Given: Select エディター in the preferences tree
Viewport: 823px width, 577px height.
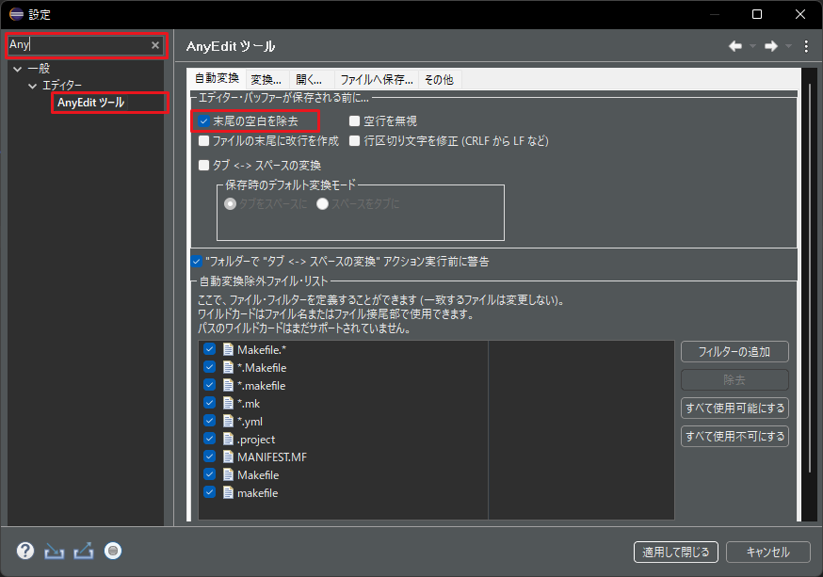Looking at the screenshot, I should 62,85.
